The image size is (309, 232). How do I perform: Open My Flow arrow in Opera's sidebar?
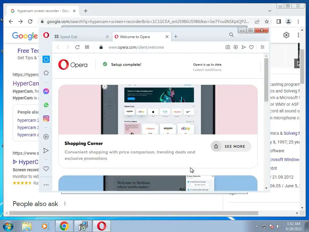click(x=46, y=150)
